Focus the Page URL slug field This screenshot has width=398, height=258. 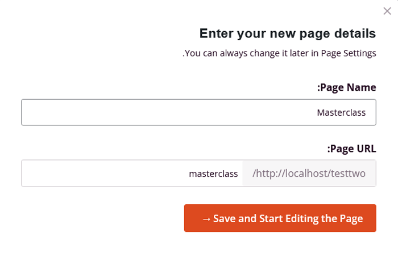click(x=132, y=174)
